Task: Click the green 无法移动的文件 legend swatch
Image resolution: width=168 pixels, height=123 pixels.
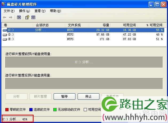Action: (x=55, y=110)
